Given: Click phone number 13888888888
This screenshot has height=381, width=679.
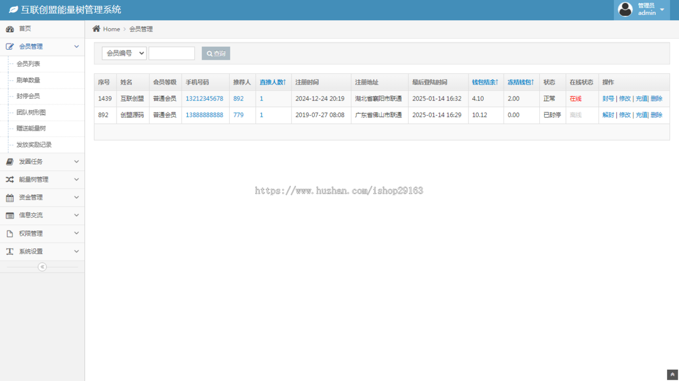Looking at the screenshot, I should (204, 115).
